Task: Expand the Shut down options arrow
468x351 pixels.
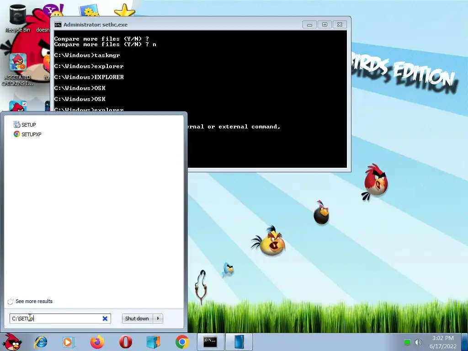Action: (x=158, y=319)
